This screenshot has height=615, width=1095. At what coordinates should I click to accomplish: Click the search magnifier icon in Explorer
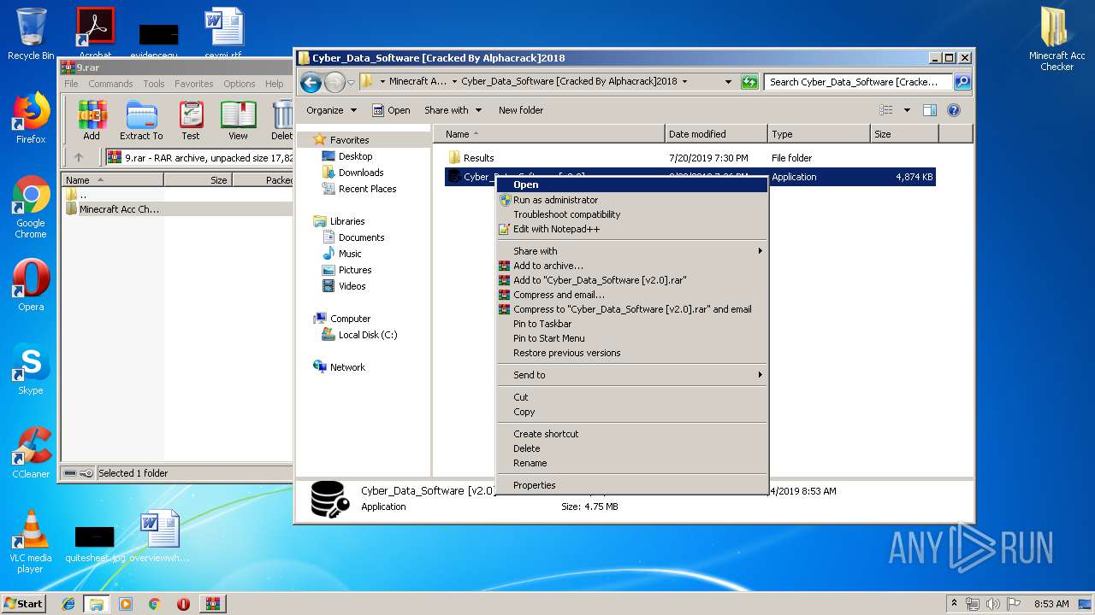(x=962, y=82)
